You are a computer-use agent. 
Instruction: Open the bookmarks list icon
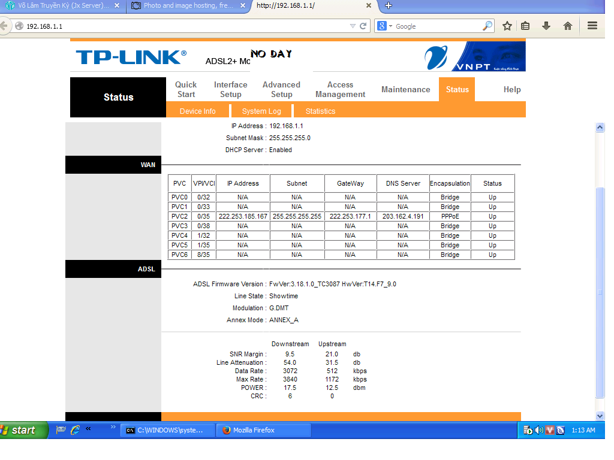(x=525, y=26)
